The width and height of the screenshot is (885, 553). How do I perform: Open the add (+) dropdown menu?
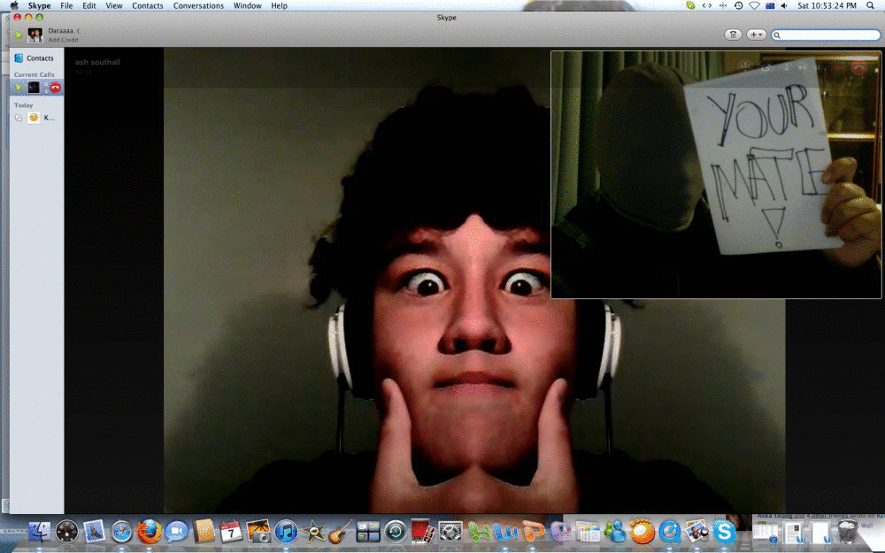756,35
